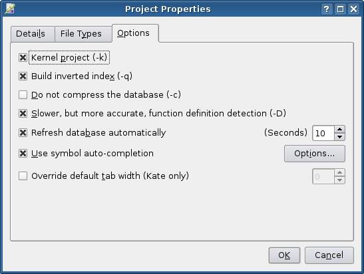Maximize the Project Properties dialog
Screen dimensions: 364x274
340,9
